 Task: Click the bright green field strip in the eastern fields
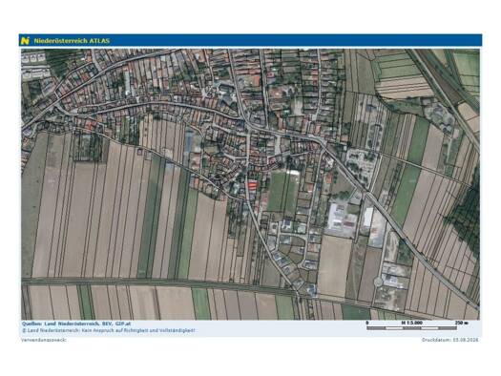[x=406, y=193]
